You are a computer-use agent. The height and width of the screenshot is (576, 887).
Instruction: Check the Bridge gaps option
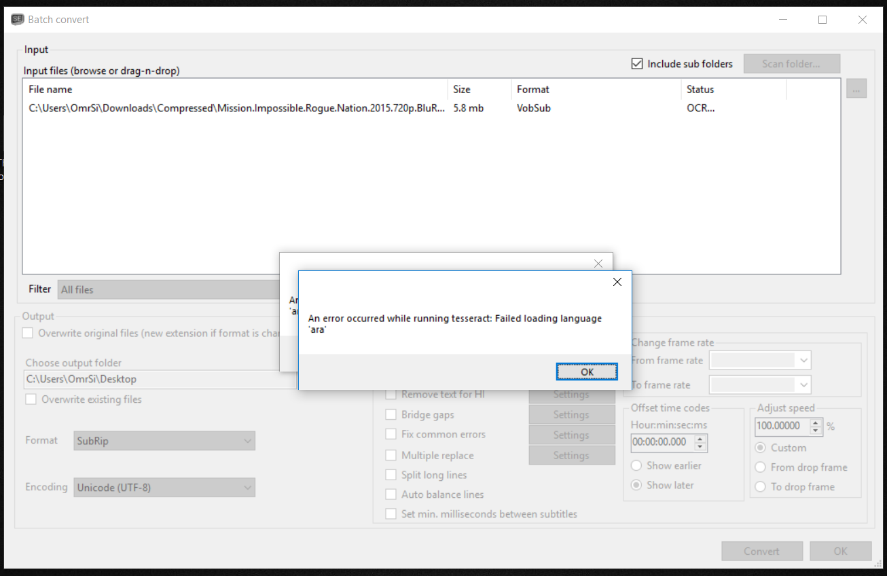click(x=391, y=414)
